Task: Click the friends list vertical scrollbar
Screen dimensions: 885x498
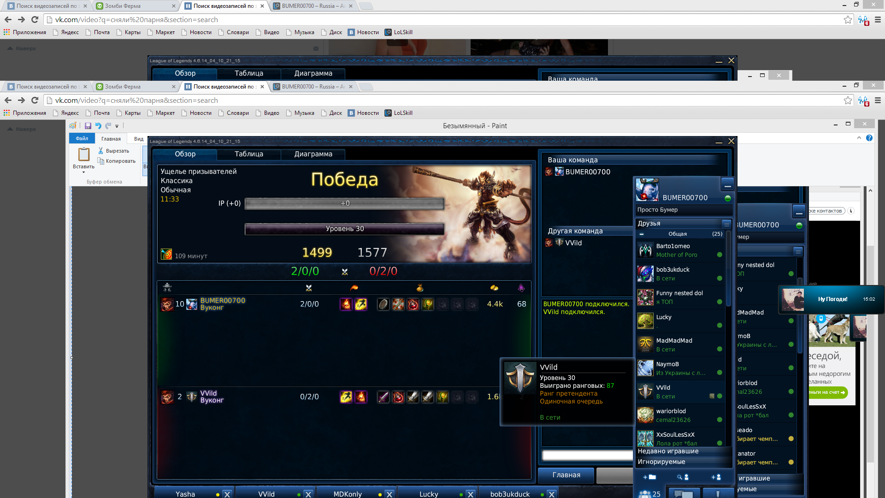Action: tap(728, 270)
